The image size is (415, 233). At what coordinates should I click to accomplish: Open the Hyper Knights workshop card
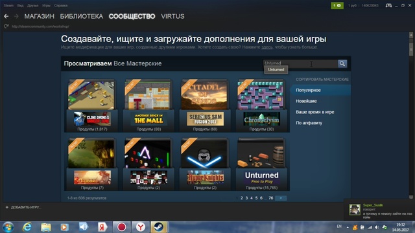tap(205, 164)
